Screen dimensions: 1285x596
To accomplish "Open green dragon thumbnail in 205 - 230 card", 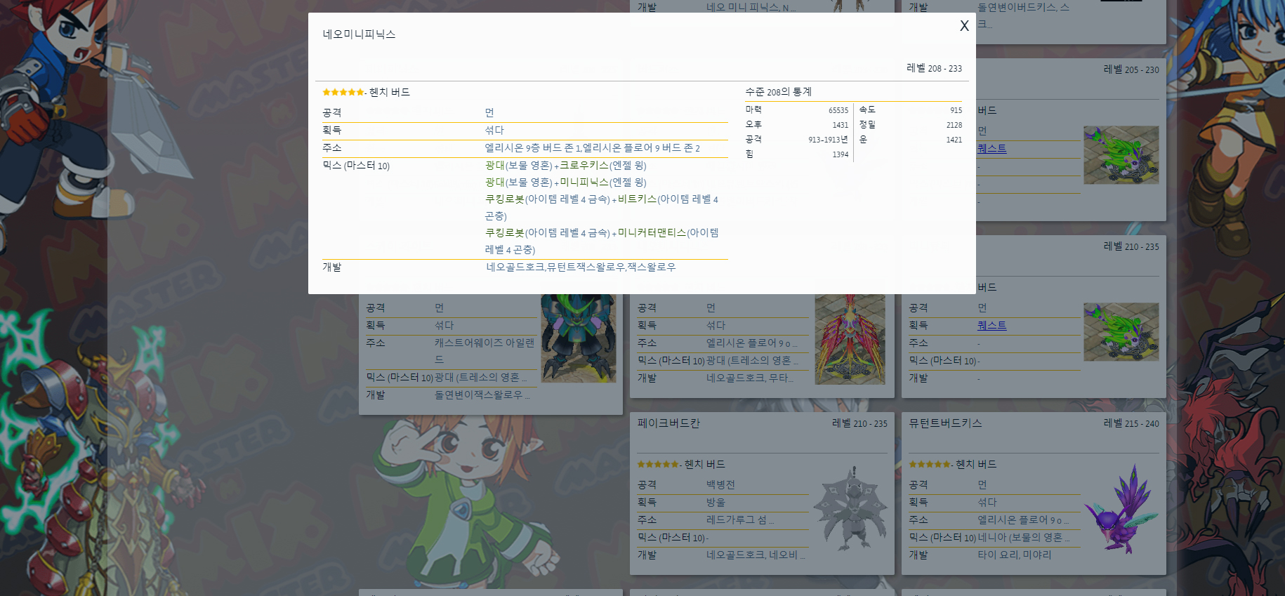I will tap(1121, 155).
